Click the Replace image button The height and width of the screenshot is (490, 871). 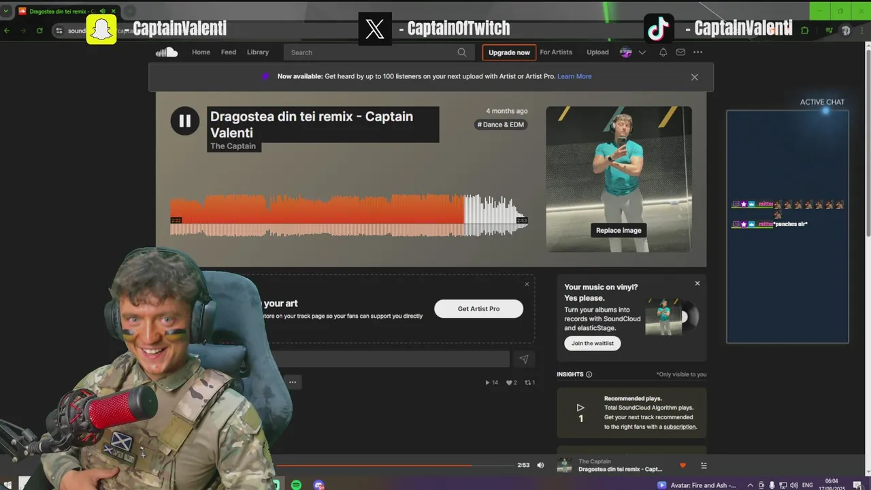click(x=619, y=230)
